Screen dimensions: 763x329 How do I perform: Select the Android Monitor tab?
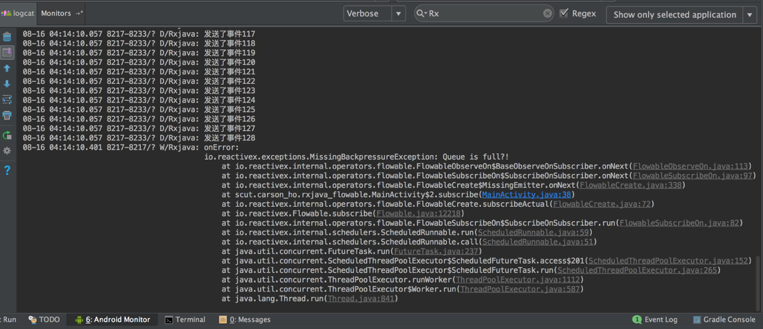pos(112,319)
